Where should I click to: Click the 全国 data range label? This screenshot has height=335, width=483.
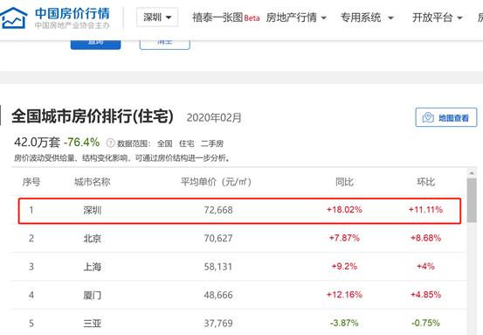pos(165,143)
